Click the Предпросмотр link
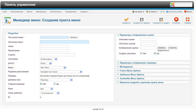The height and width of the screenshot is (111, 196). coord(163,51)
